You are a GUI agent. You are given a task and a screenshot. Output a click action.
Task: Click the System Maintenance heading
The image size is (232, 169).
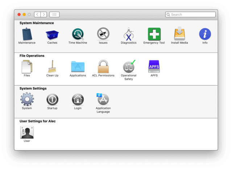pos(37,23)
